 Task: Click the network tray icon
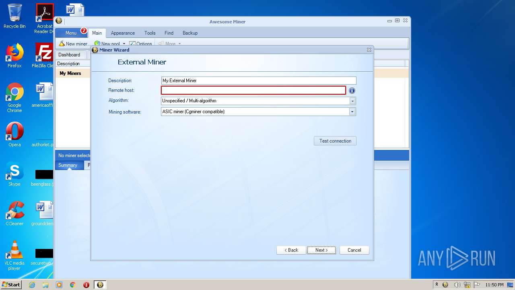click(467, 285)
